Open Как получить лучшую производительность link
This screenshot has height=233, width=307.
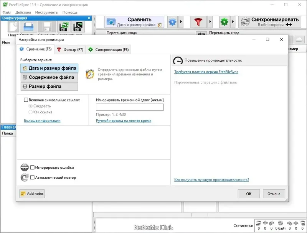coord(211,179)
